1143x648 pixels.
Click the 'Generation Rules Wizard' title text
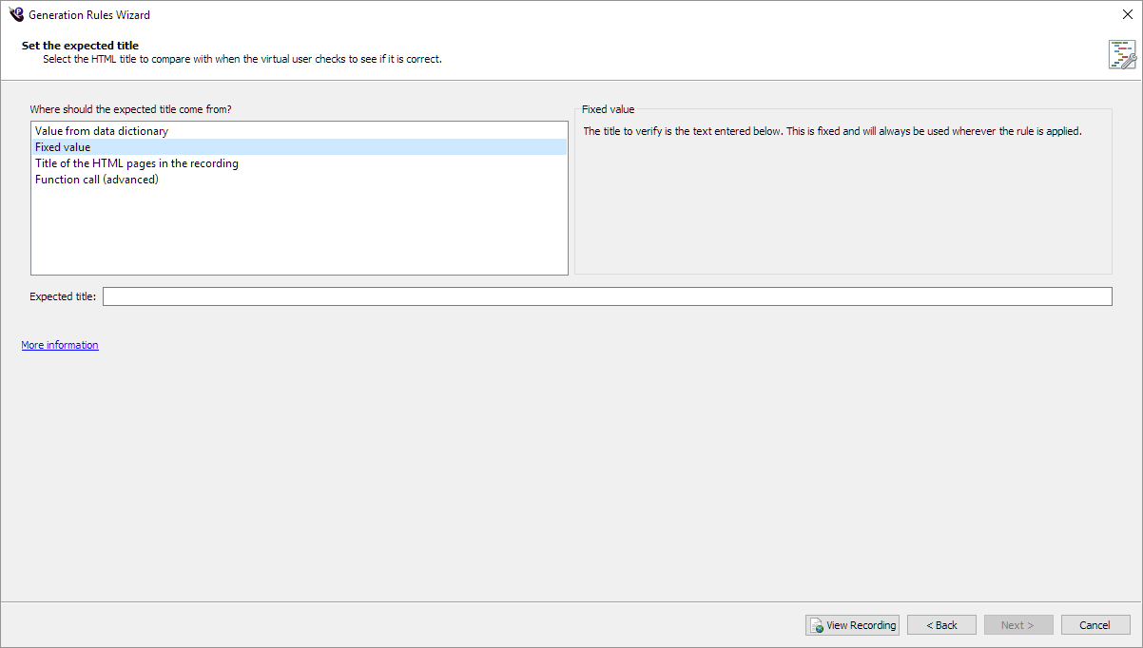[x=89, y=15]
